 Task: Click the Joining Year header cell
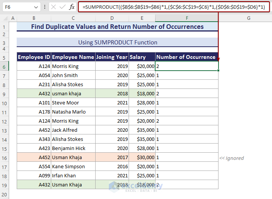(x=112, y=57)
